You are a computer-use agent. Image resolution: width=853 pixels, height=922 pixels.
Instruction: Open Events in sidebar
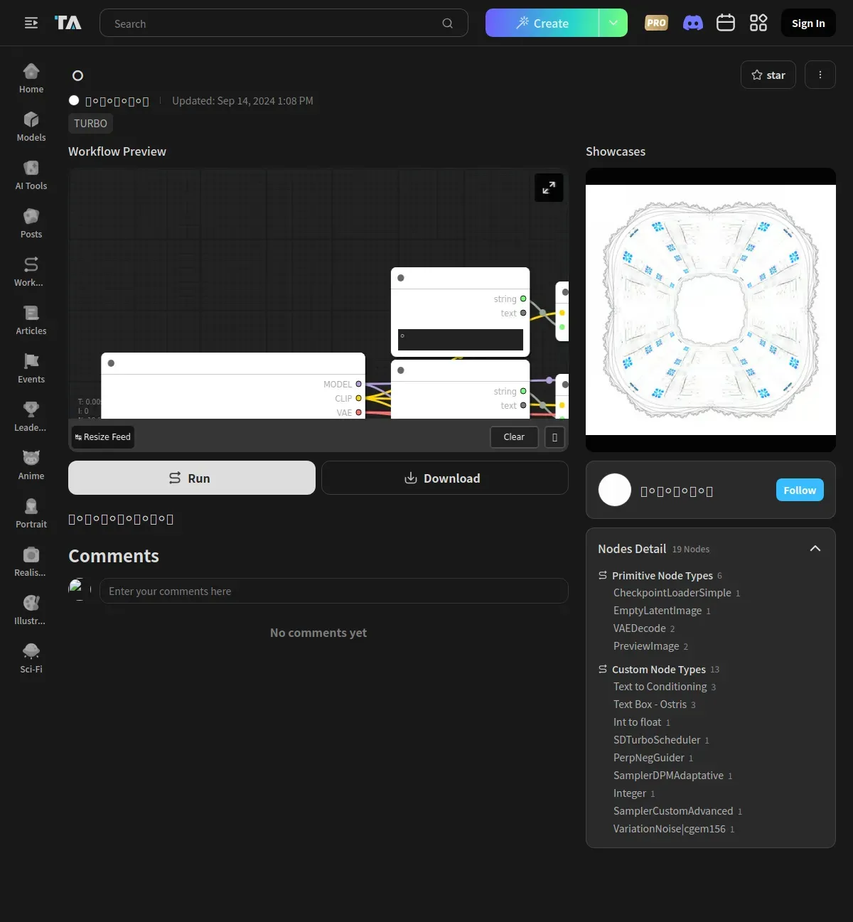[31, 369]
